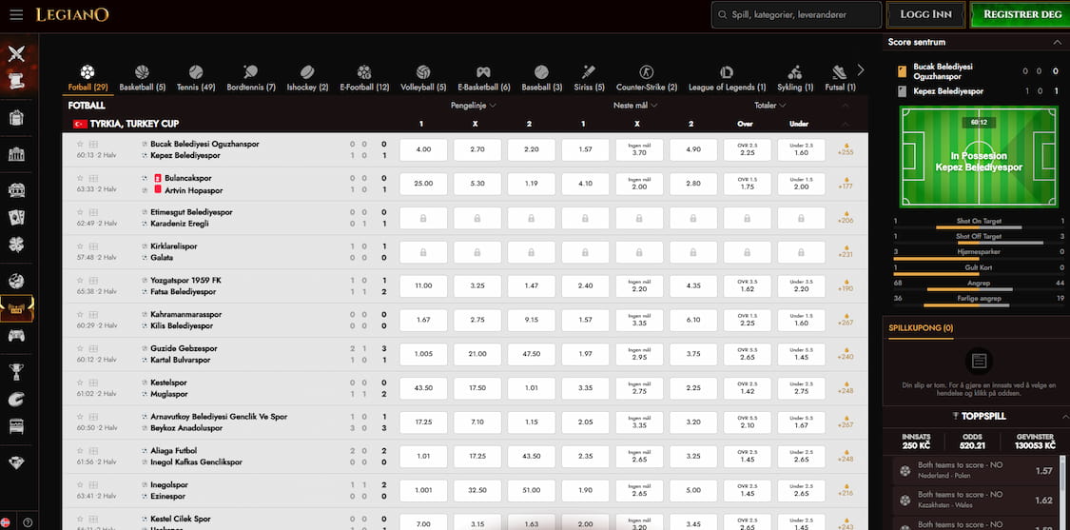Click the trophy icon in sidebar
1070x530 pixels.
click(16, 372)
